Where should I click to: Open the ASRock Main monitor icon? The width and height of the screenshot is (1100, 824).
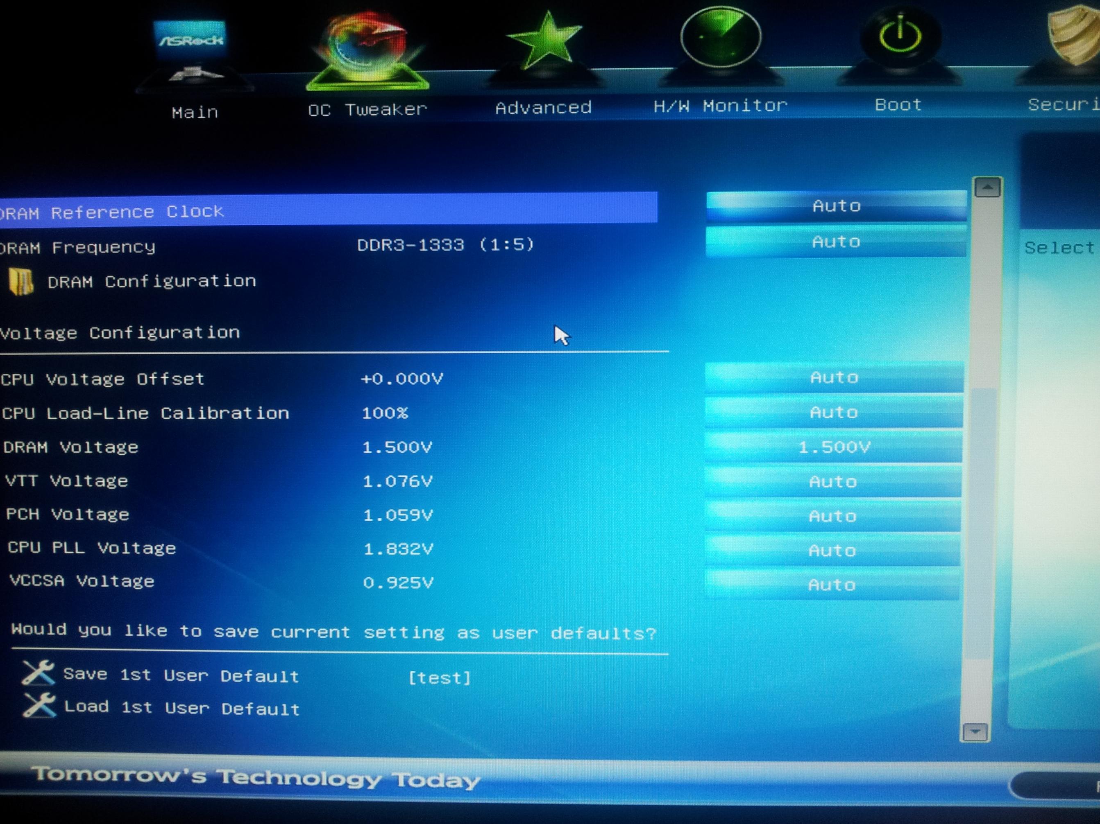[x=191, y=50]
